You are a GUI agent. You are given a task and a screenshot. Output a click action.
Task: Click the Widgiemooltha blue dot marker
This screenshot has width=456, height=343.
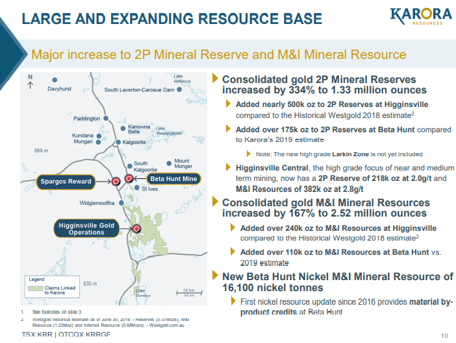click(x=121, y=203)
